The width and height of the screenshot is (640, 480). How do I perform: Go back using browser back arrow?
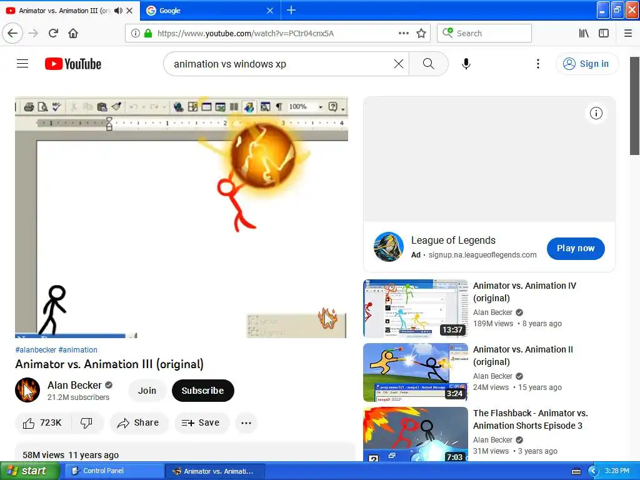(x=12, y=33)
